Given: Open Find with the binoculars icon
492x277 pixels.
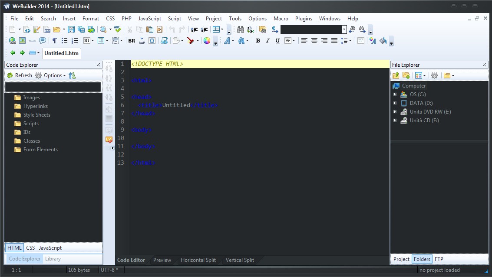Looking at the screenshot, I should coord(240,29).
